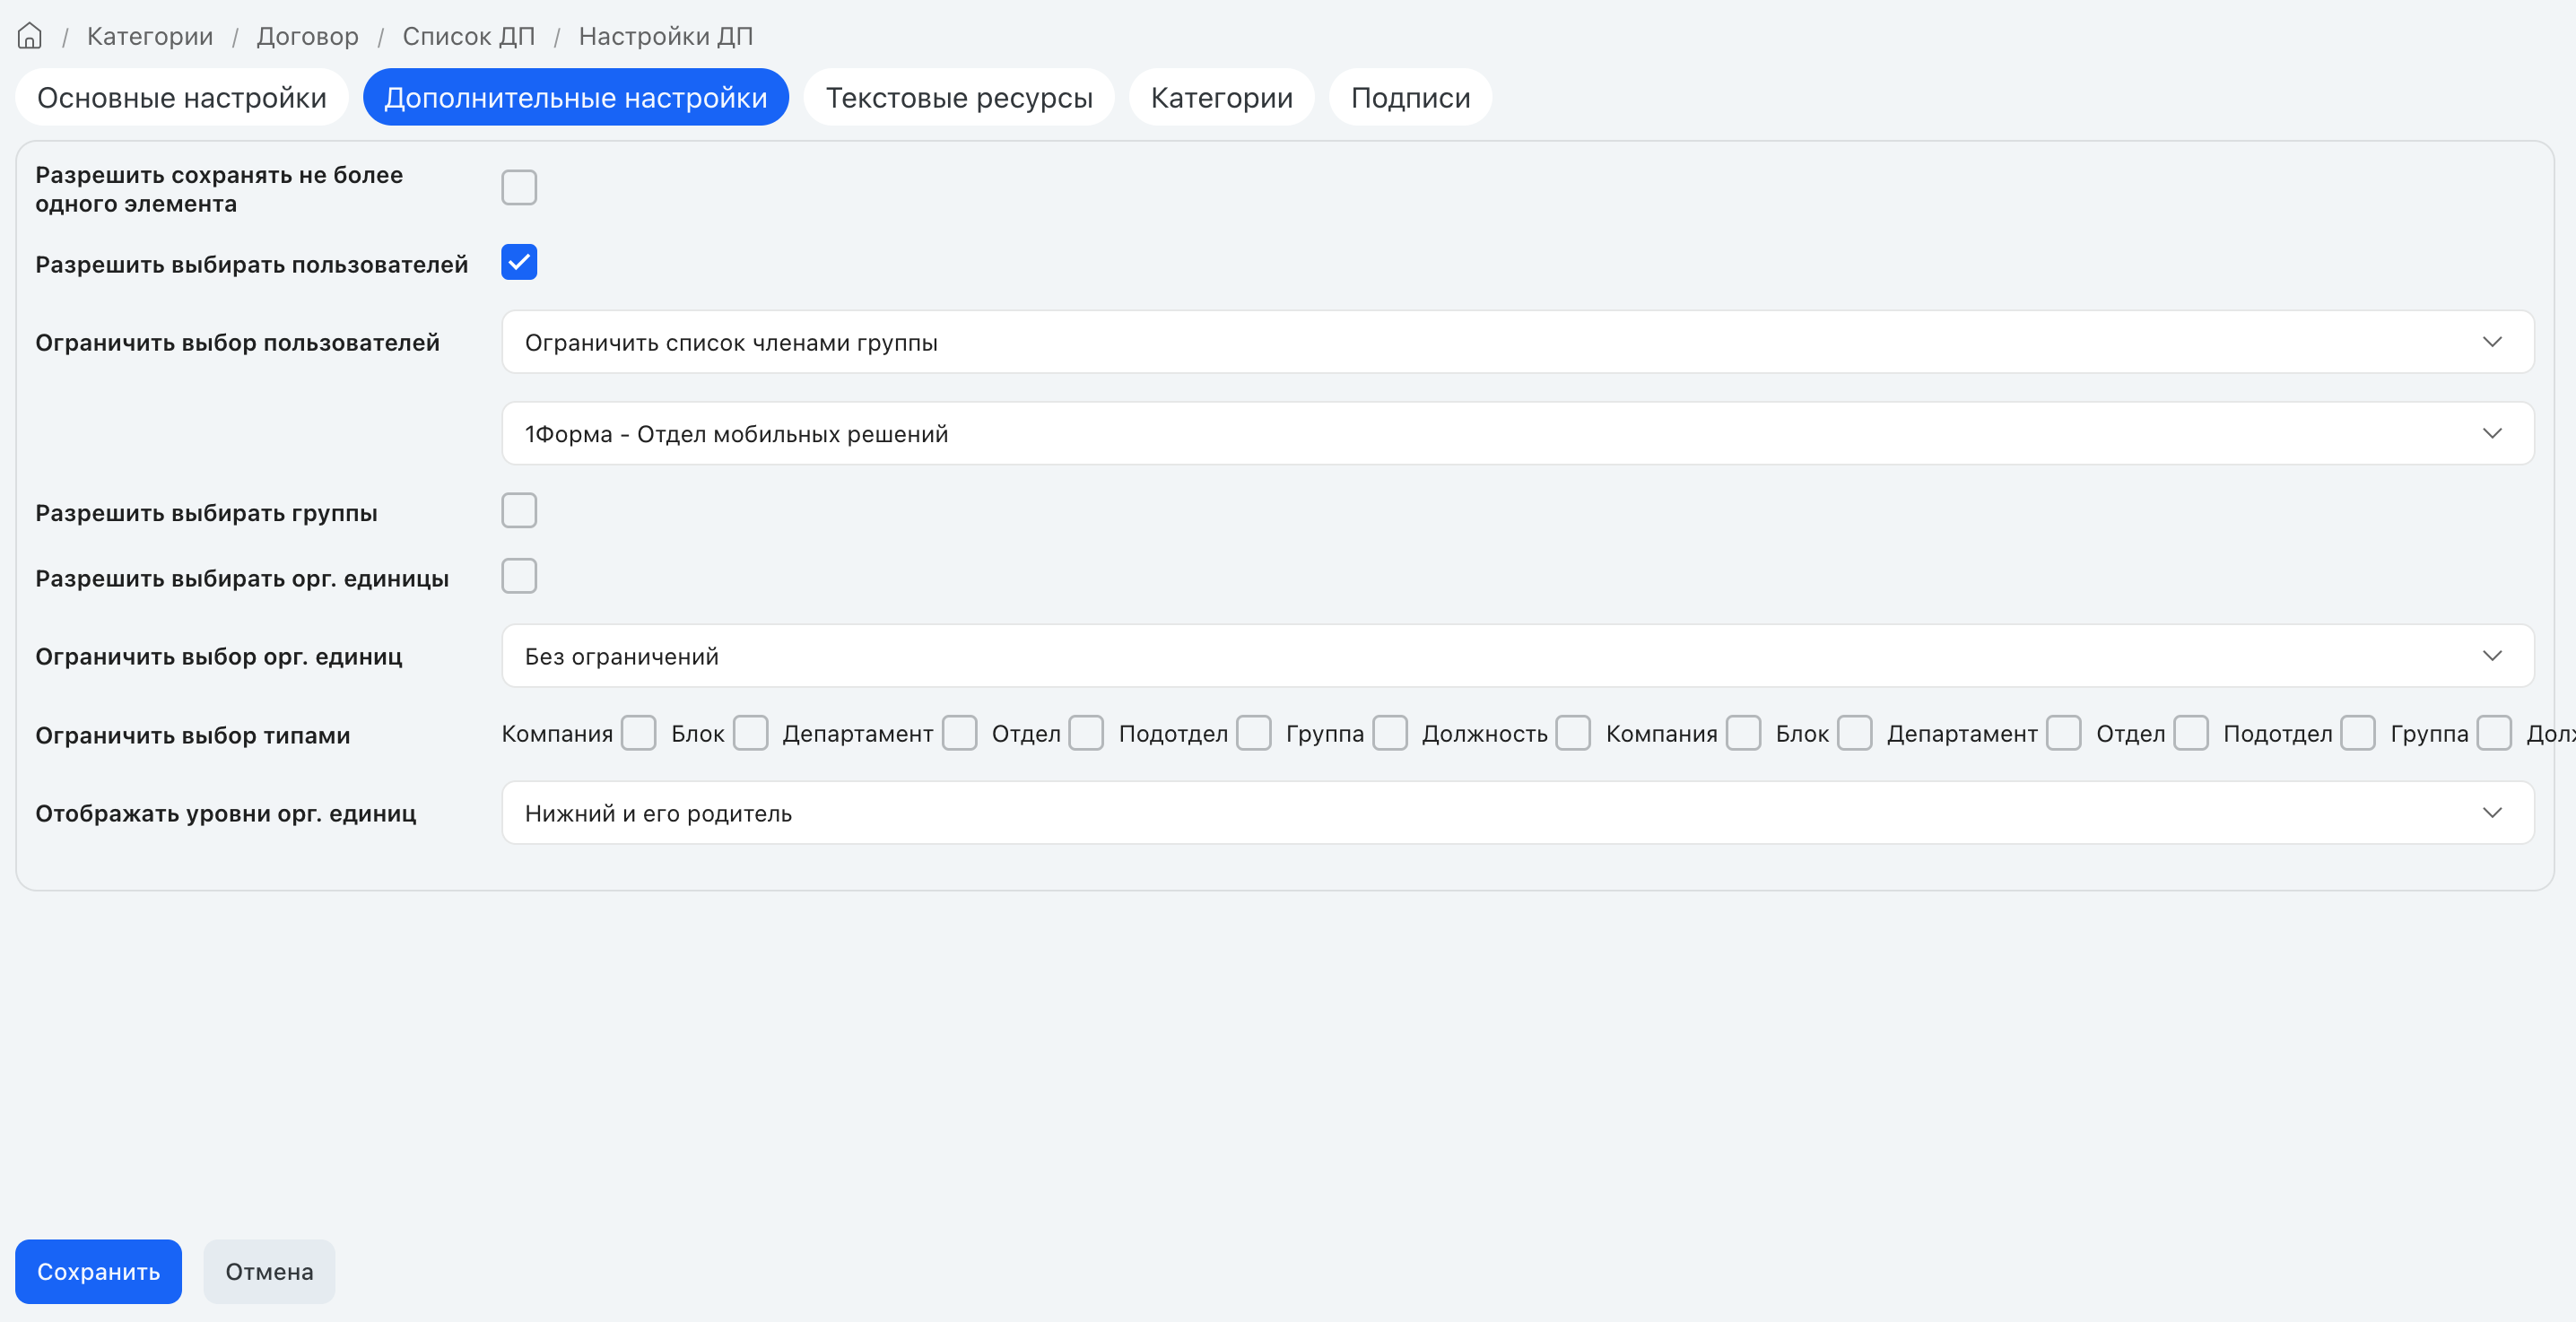Switch to the Категории tab
This screenshot has width=2576, height=1322.
1222,97
